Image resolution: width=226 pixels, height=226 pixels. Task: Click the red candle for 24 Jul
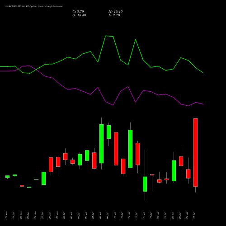[188, 174]
